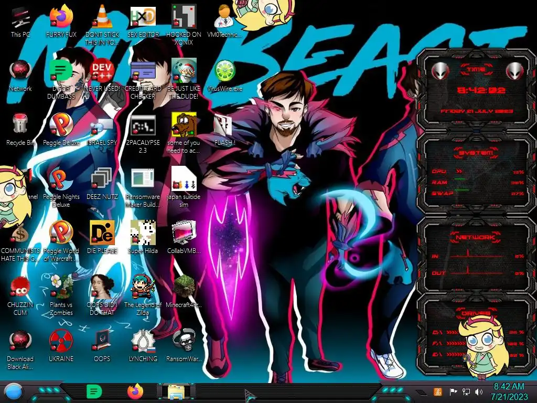Open the FLASH ! shortcut
The height and width of the screenshot is (403, 537).
tap(223, 125)
